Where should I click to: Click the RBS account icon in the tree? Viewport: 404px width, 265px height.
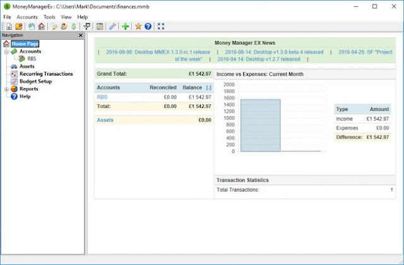(22, 59)
